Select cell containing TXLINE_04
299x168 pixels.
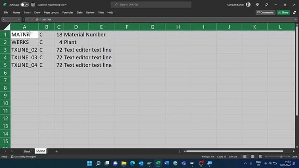point(24,65)
